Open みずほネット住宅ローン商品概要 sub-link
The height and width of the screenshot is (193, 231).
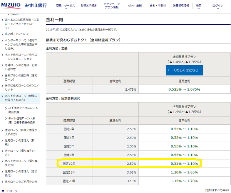(x=23, y=110)
